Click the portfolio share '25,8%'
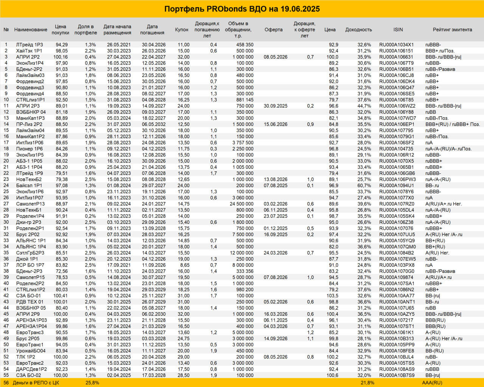 click(92, 383)
